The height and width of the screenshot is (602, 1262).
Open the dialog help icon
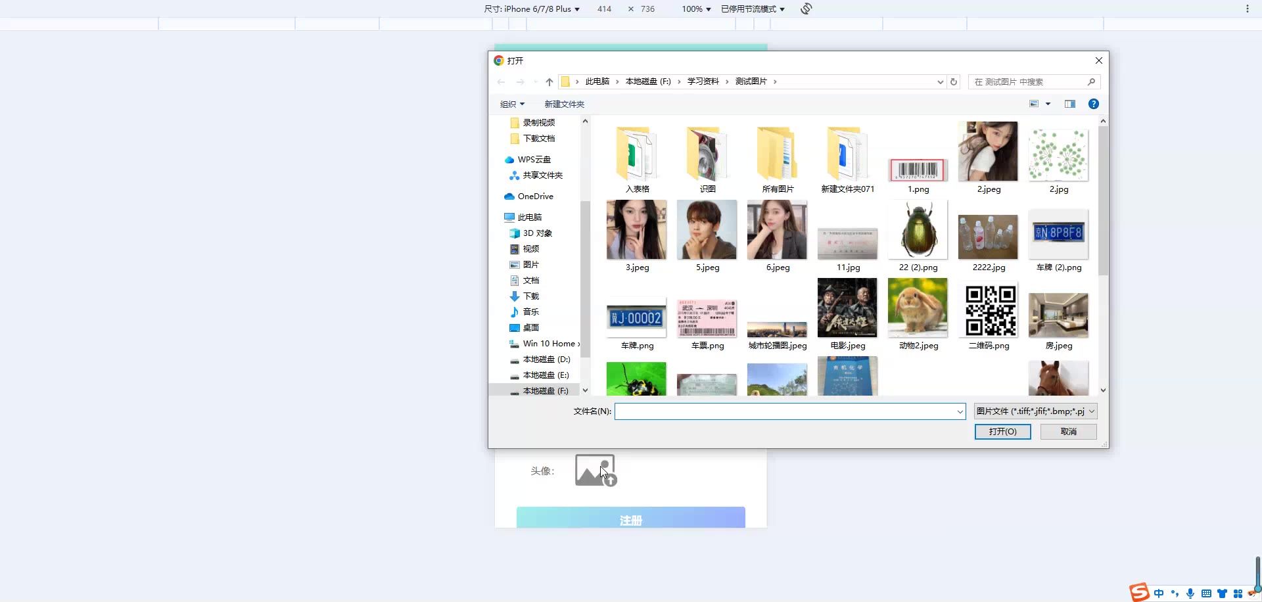[1094, 104]
